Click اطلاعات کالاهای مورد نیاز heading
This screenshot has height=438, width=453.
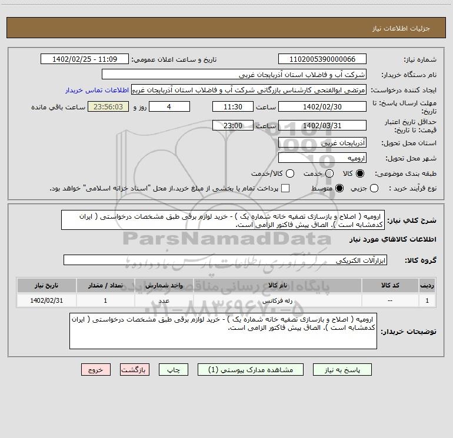click(393, 239)
